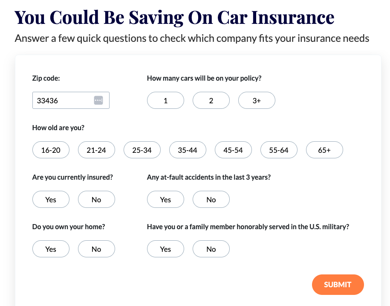
Task: Select the 55-64 age range
Action: (279, 150)
